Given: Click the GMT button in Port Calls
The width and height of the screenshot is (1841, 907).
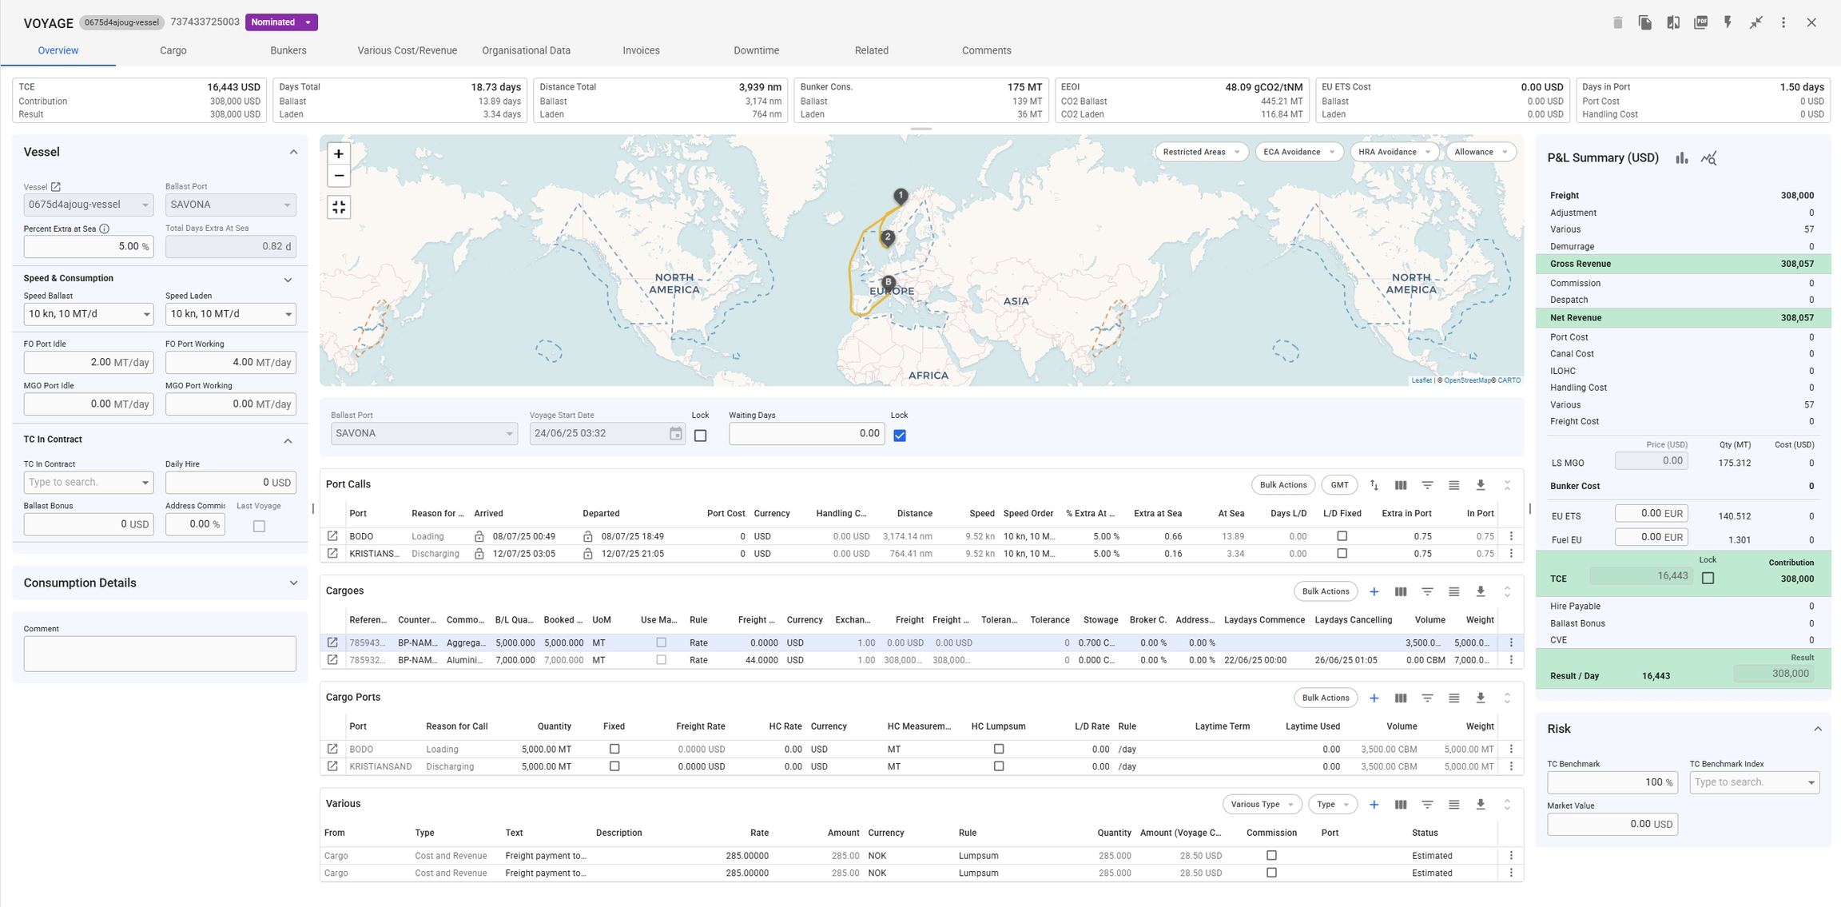Looking at the screenshot, I should click(x=1339, y=485).
